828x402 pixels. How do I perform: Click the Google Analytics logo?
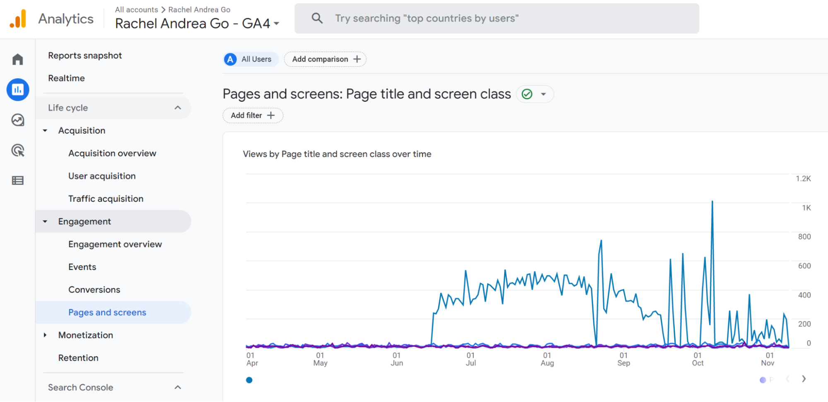[x=18, y=19]
